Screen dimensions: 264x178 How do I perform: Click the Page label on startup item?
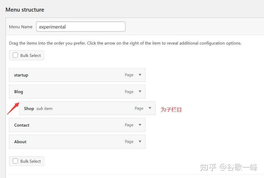(x=129, y=75)
